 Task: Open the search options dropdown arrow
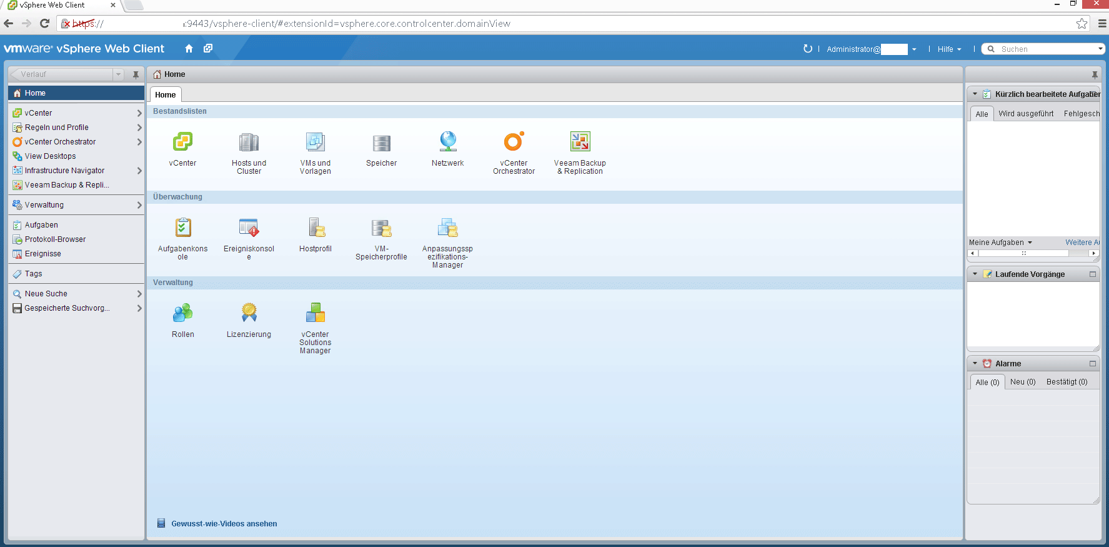pyautogui.click(x=1100, y=49)
